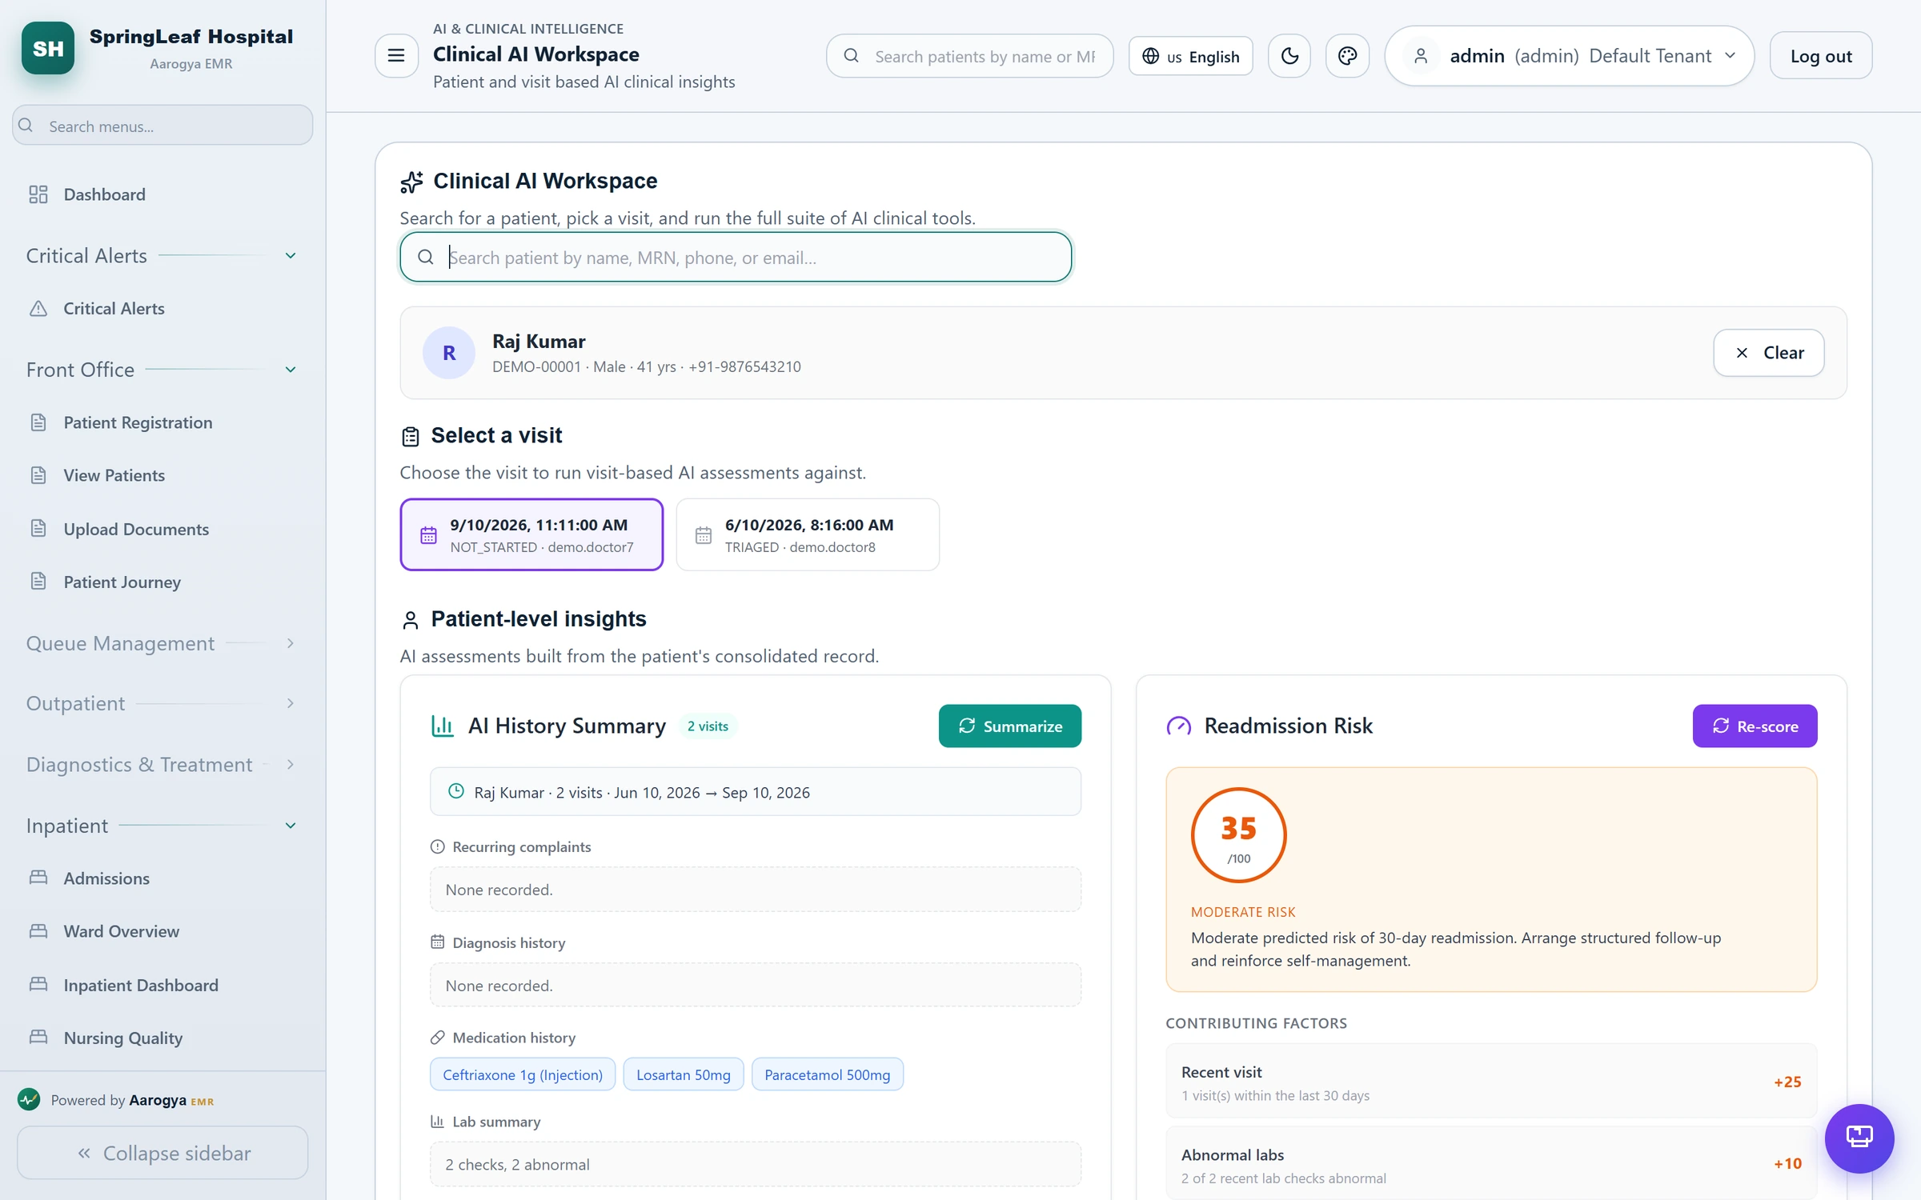Click the Log out button

(1820, 55)
